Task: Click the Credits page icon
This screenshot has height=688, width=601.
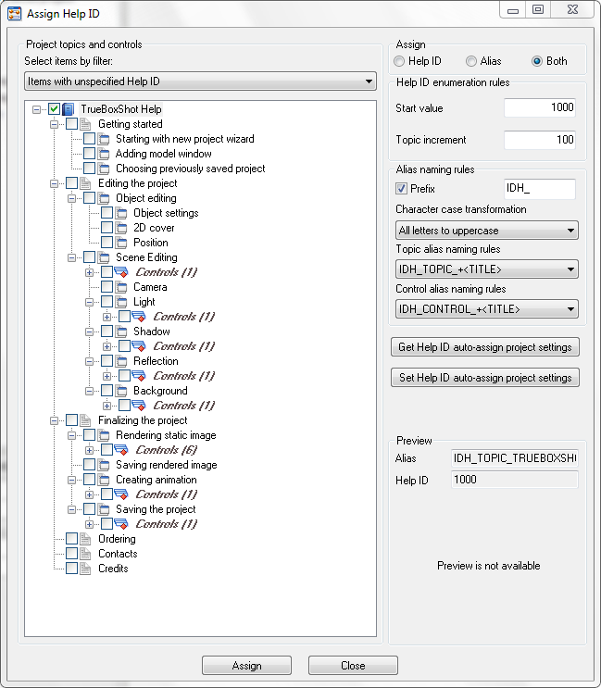Action: pos(85,569)
